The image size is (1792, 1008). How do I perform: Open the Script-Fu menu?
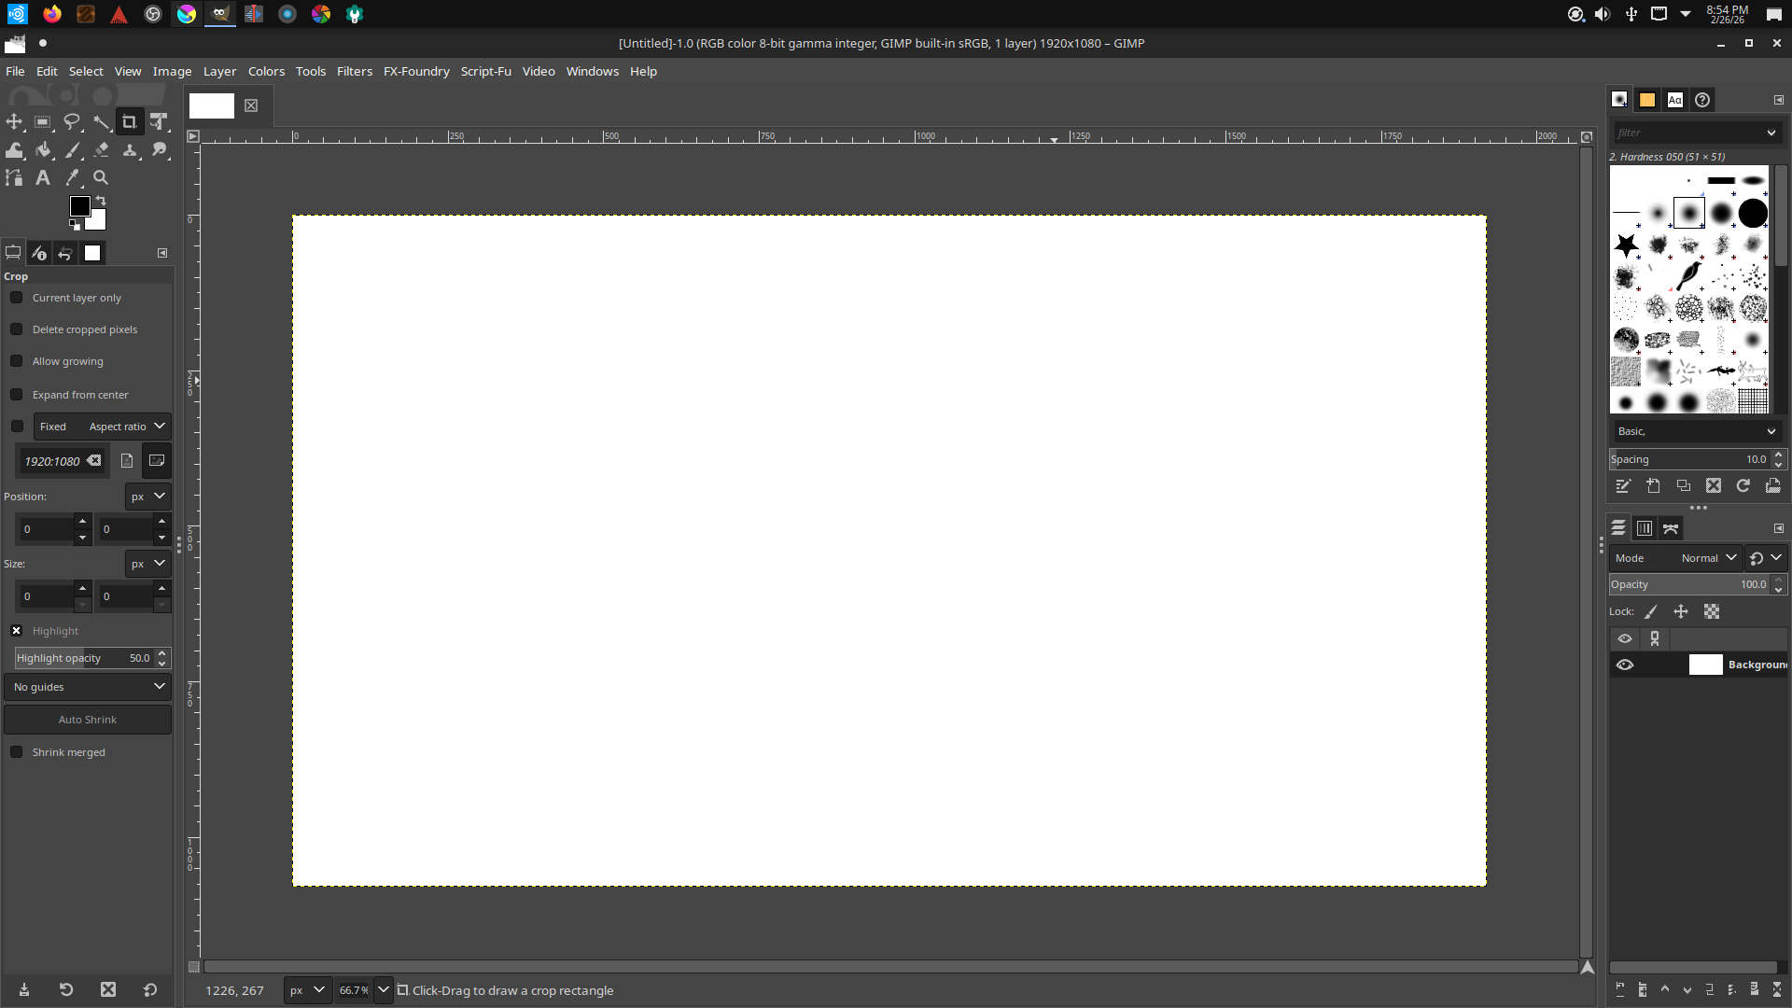coord(485,71)
